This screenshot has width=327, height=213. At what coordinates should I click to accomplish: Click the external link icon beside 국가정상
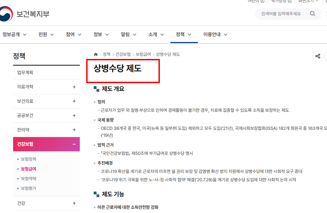click(x=289, y=1)
